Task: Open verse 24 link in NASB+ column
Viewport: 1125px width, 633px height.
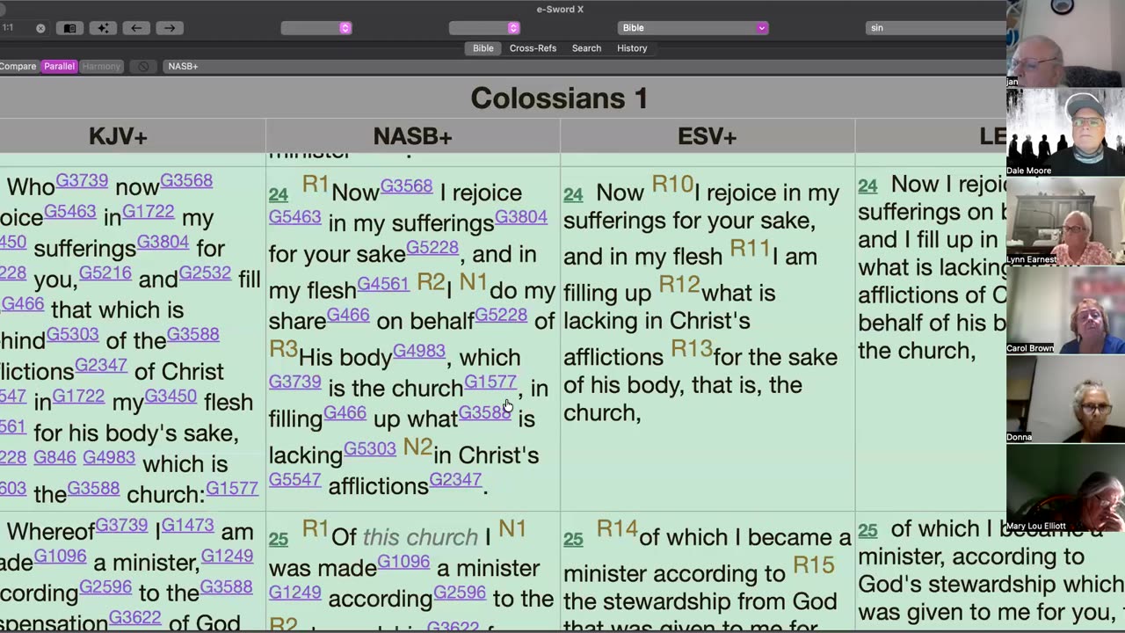Action: (279, 194)
